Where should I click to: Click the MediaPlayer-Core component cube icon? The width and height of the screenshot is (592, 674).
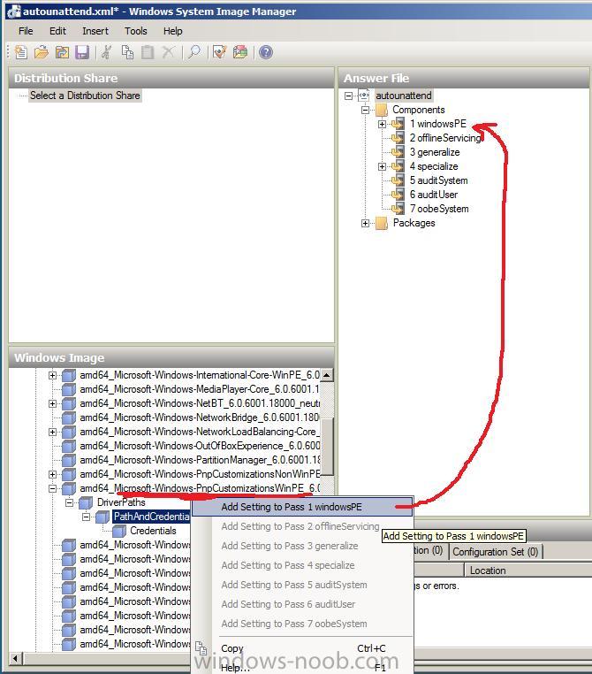pos(69,389)
